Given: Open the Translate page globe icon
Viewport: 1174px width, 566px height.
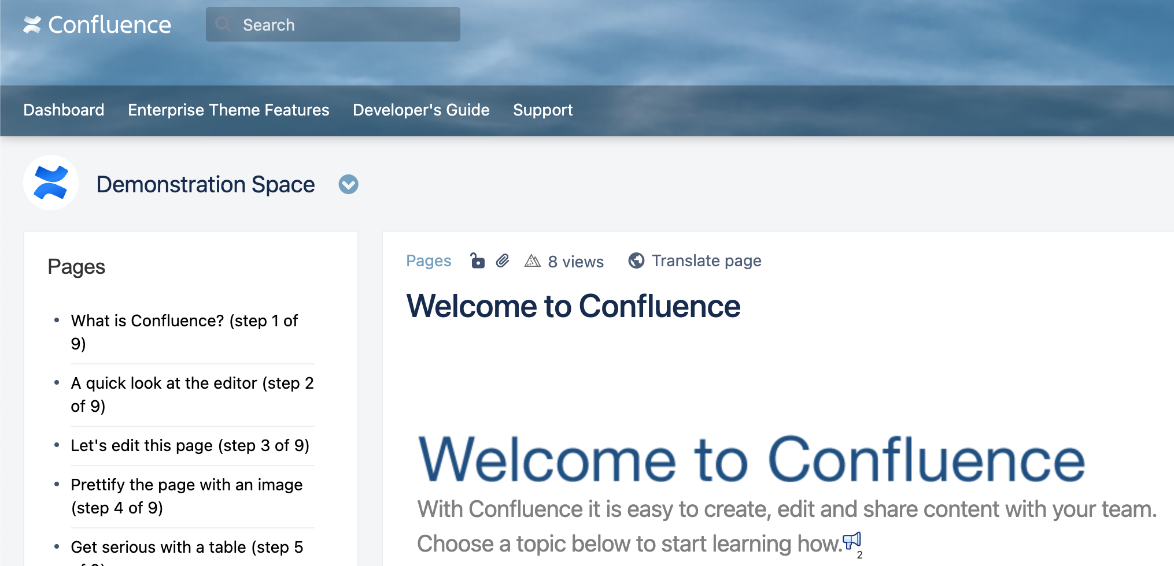Looking at the screenshot, I should (x=636, y=260).
